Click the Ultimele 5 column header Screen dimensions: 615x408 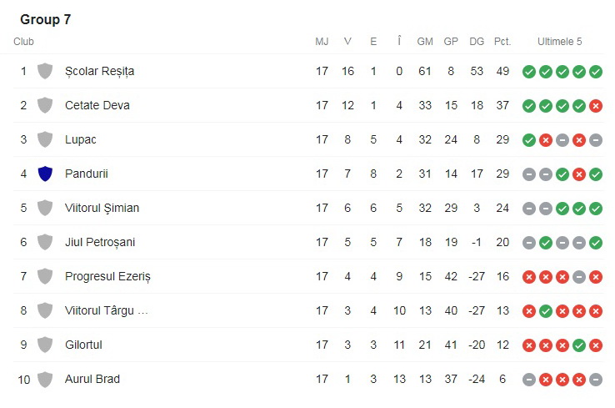coord(559,42)
